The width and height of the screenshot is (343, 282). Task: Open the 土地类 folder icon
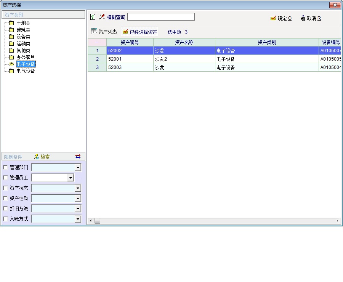point(11,23)
